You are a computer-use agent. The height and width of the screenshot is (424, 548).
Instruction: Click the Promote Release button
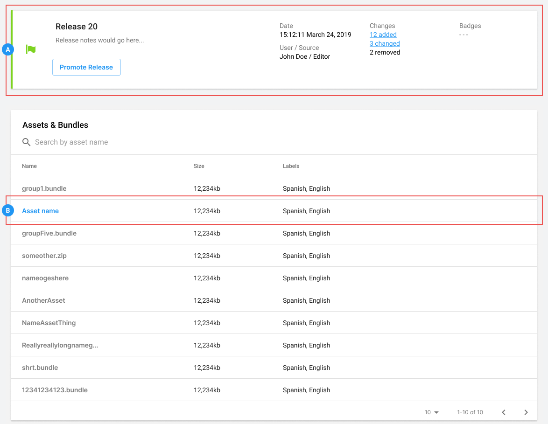[86, 67]
